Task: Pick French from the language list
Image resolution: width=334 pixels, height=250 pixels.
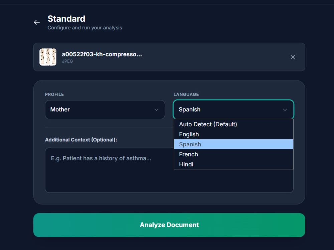Action: 234,154
